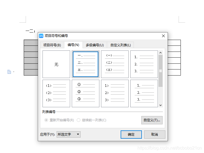Open the 应用于(Y) 所选文字 dropdown
204x153 pixels.
pyautogui.click(x=68, y=134)
